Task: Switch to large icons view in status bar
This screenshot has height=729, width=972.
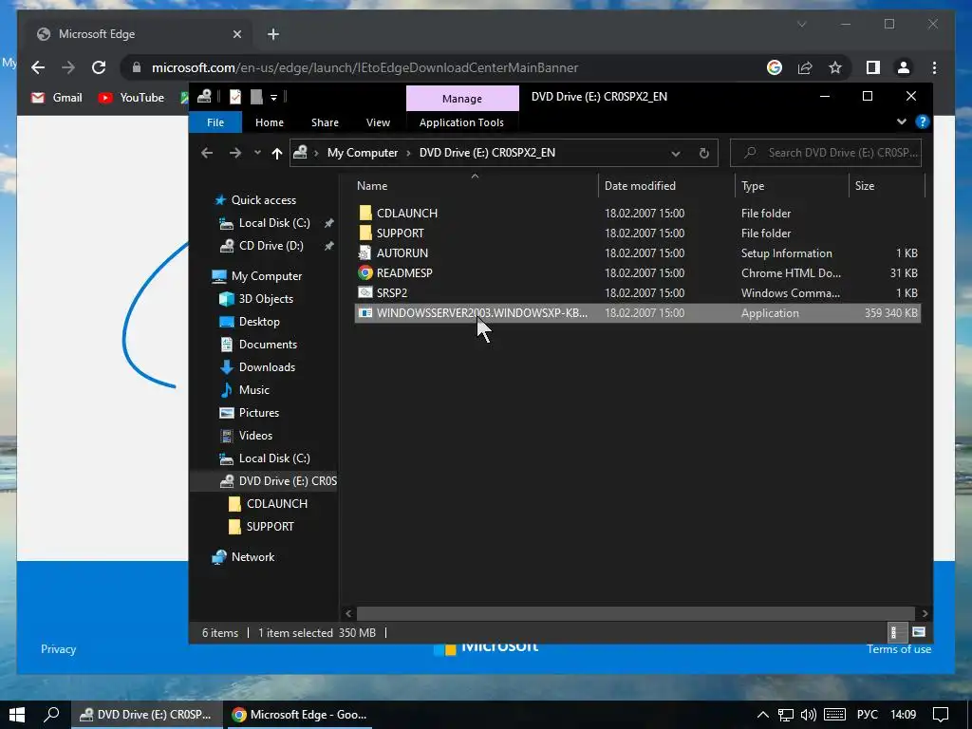Action: tap(918, 632)
